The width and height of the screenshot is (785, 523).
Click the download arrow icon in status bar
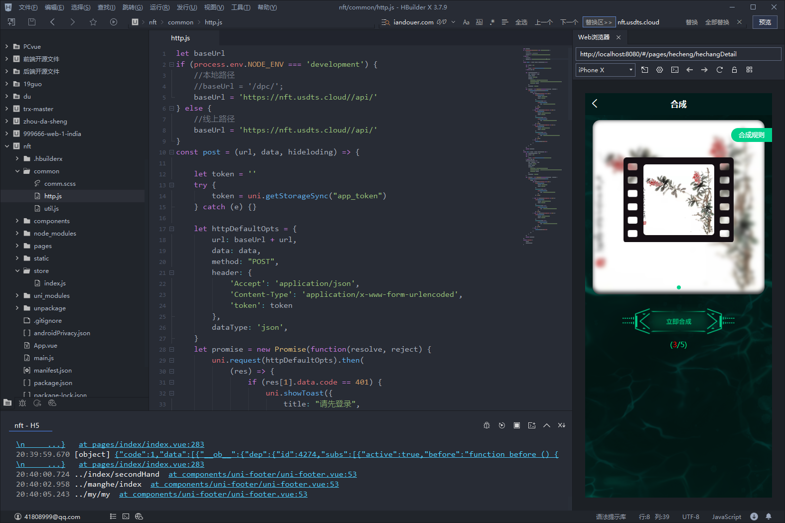point(754,517)
